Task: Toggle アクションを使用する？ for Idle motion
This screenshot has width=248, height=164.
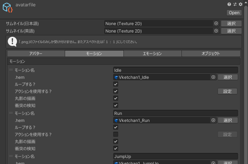Action: 116,91
